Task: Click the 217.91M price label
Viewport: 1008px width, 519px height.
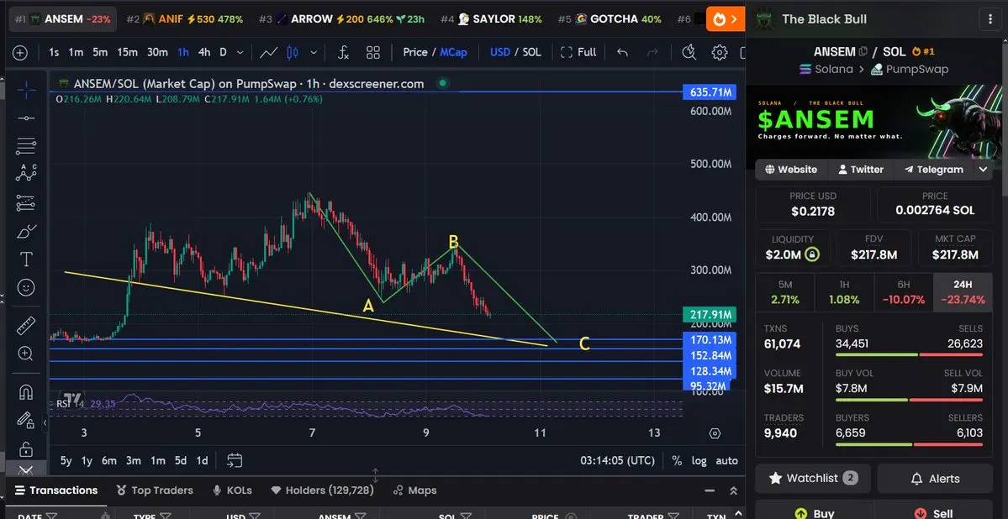Action: [710, 315]
